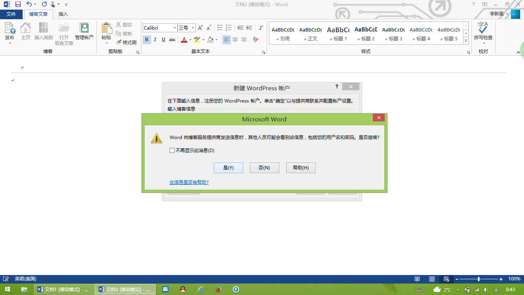Switch to the 插入 Insert tab
The height and width of the screenshot is (295, 524).
click(x=63, y=14)
